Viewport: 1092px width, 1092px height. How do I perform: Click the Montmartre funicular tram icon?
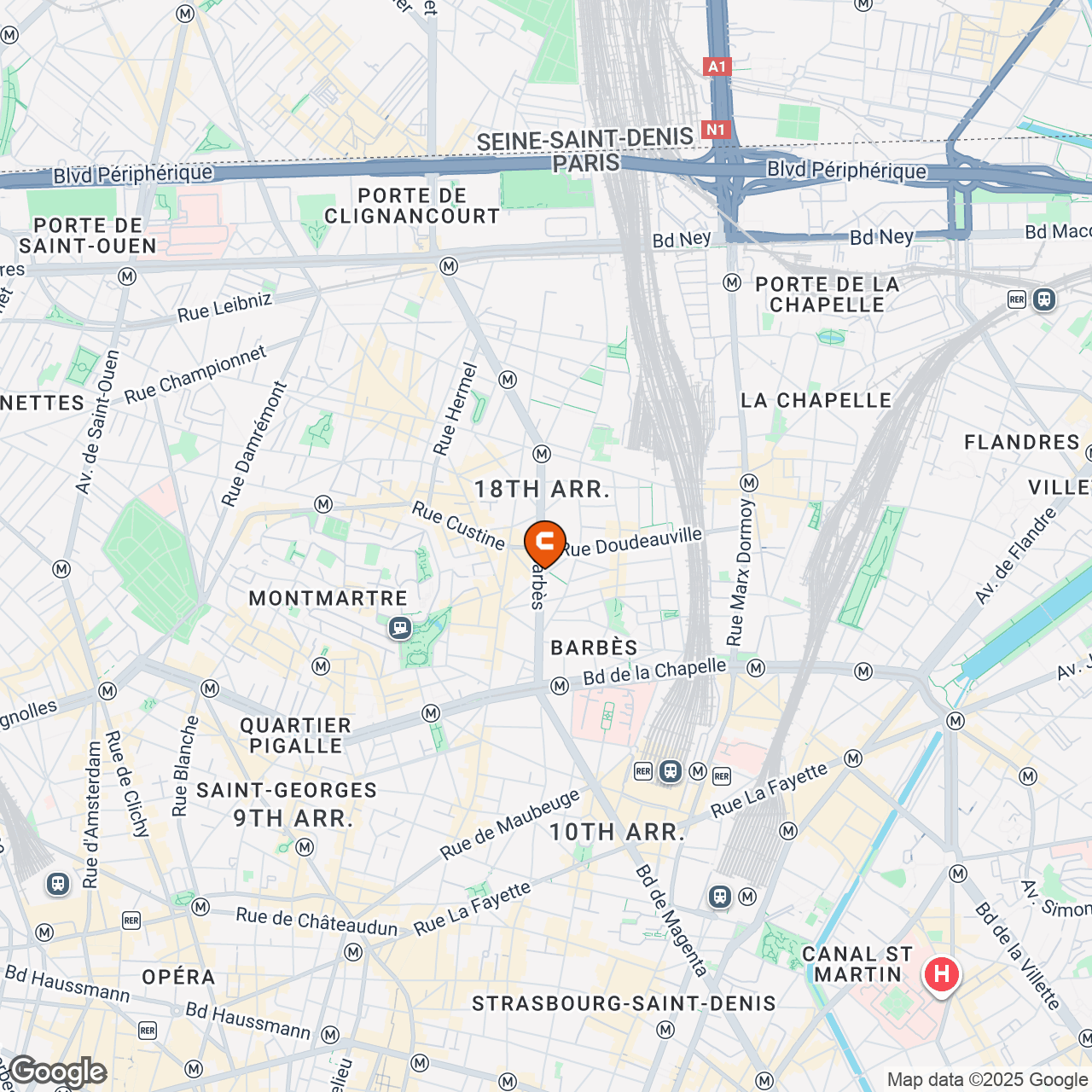click(399, 630)
